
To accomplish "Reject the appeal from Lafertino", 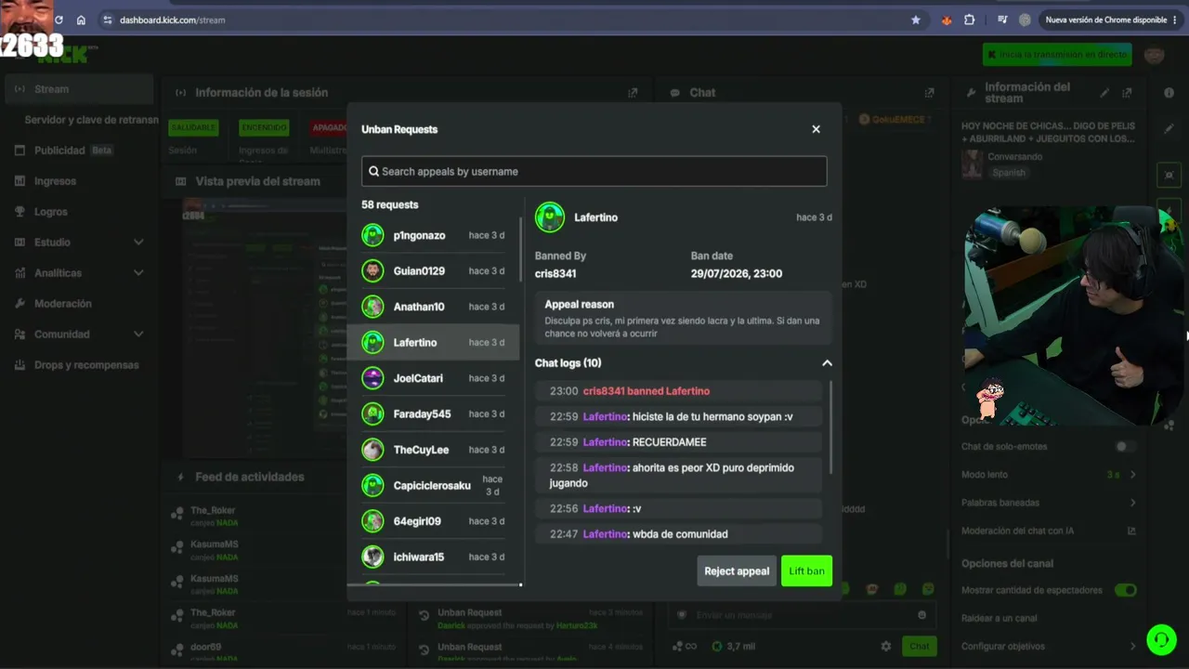I will pyautogui.click(x=737, y=571).
